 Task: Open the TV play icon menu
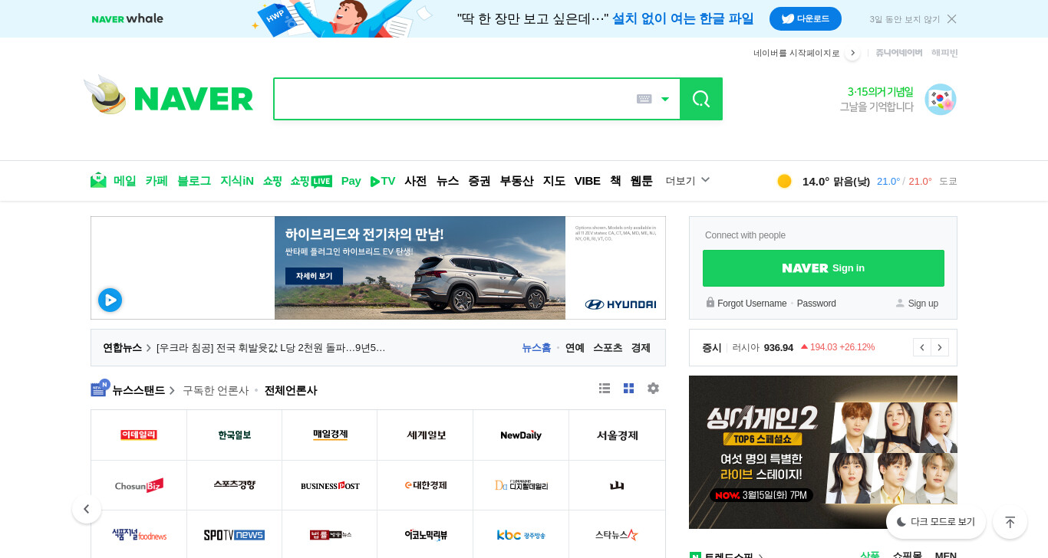(383, 181)
